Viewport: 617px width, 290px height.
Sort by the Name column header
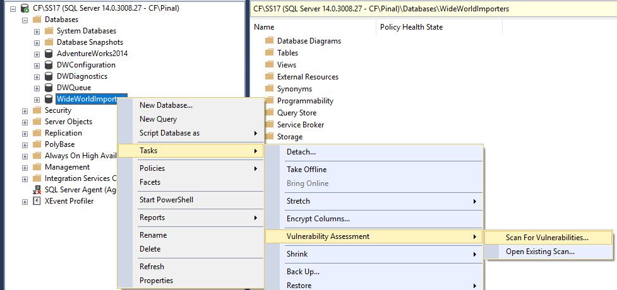click(313, 27)
